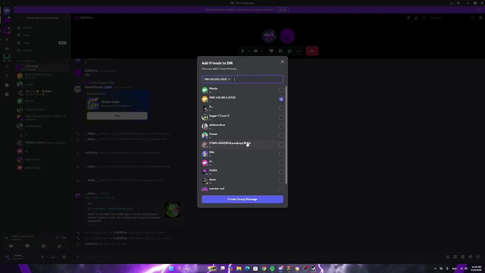Click Create Group Message button
This screenshot has height=273, width=485.
(x=242, y=199)
